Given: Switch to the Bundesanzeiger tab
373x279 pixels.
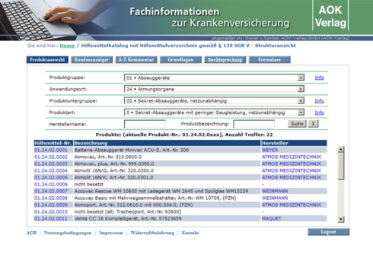Looking at the screenshot, I should (91, 60).
